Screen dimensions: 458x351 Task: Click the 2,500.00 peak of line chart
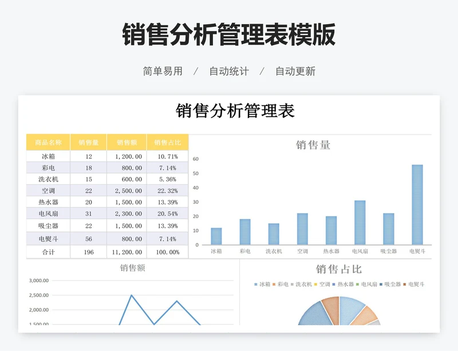click(132, 295)
